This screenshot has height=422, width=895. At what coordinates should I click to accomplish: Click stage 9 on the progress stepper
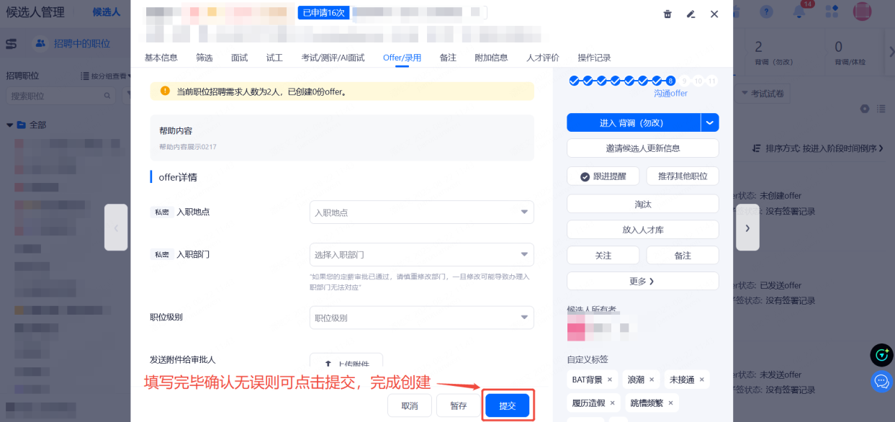tap(685, 81)
